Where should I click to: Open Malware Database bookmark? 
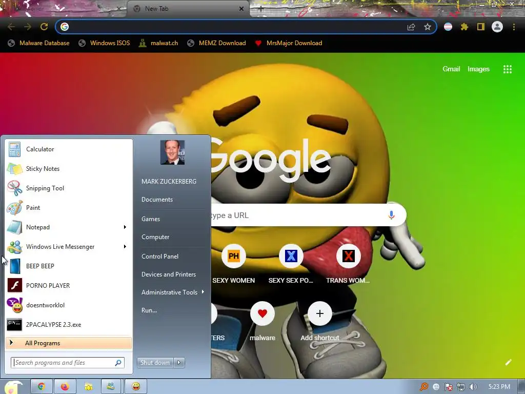pyautogui.click(x=38, y=43)
